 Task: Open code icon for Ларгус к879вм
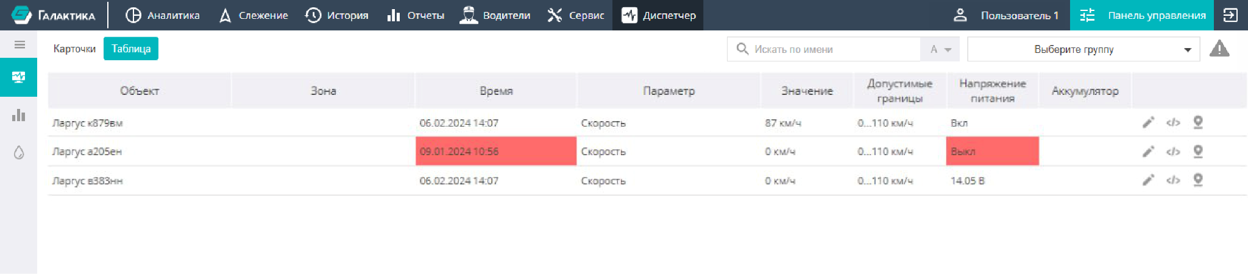pos(1173,123)
